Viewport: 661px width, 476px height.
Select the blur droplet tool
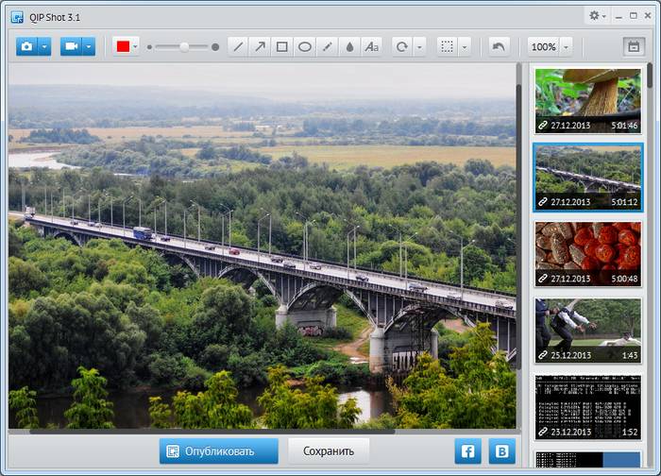pyautogui.click(x=349, y=46)
